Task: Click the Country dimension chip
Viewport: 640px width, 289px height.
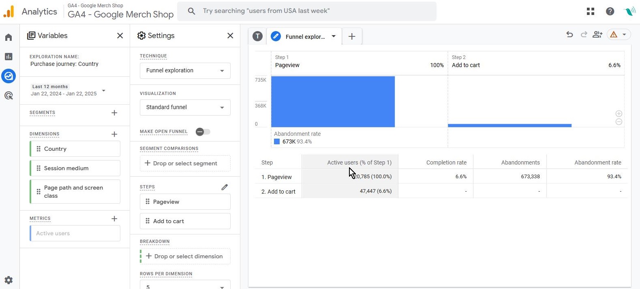Action: coord(75,149)
